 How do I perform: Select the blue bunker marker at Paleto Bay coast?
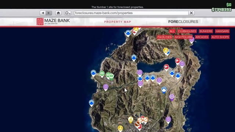click(128, 33)
